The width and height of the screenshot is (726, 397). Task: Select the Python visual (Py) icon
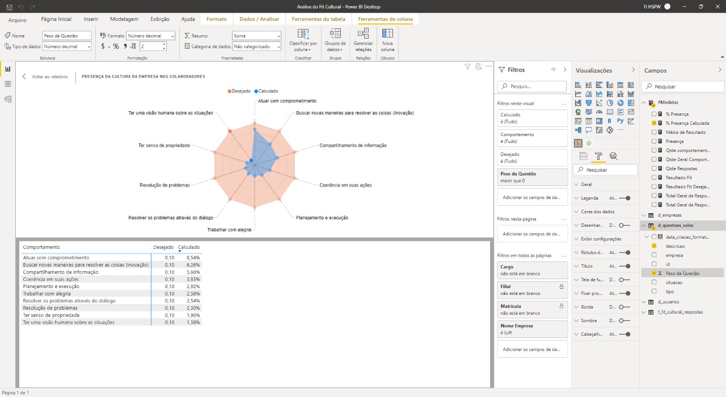click(621, 121)
